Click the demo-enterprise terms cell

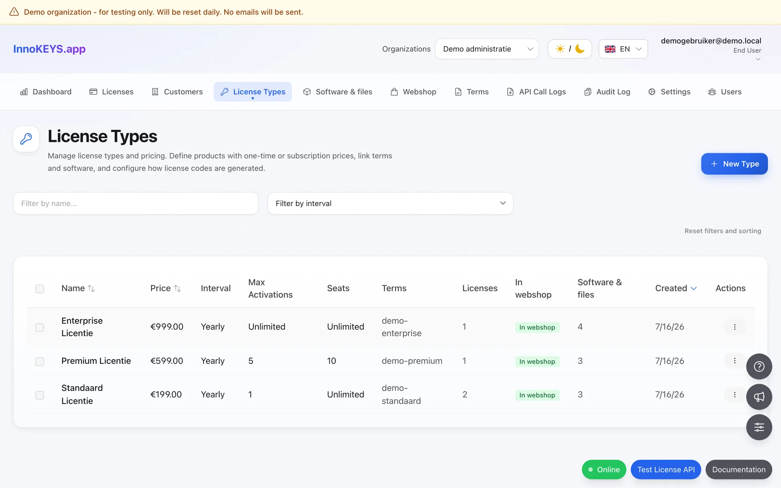pyautogui.click(x=402, y=327)
